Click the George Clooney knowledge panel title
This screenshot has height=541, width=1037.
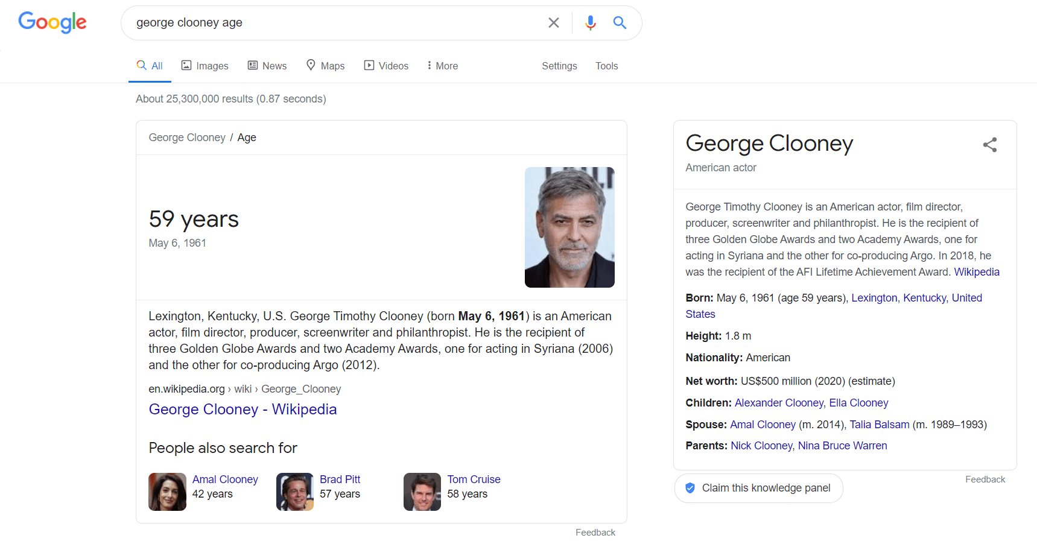769,144
